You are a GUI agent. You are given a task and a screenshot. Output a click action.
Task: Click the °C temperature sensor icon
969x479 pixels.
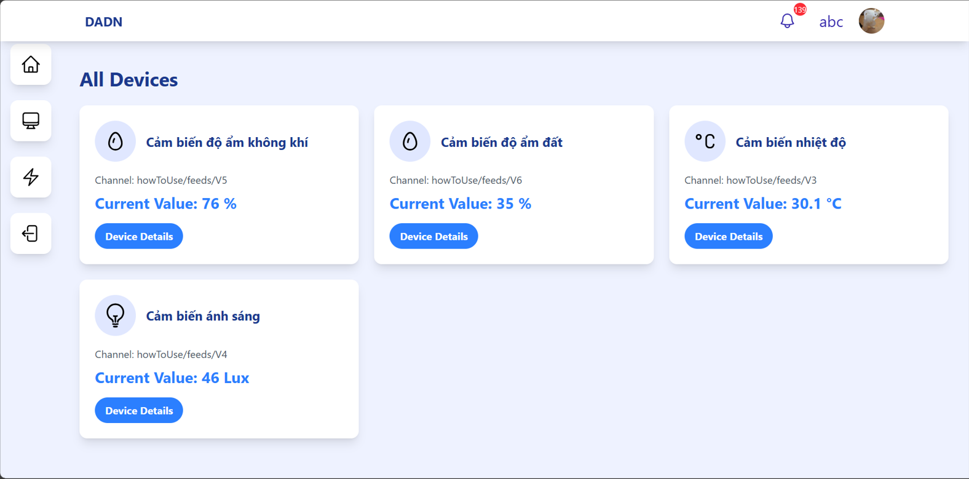pyautogui.click(x=705, y=141)
